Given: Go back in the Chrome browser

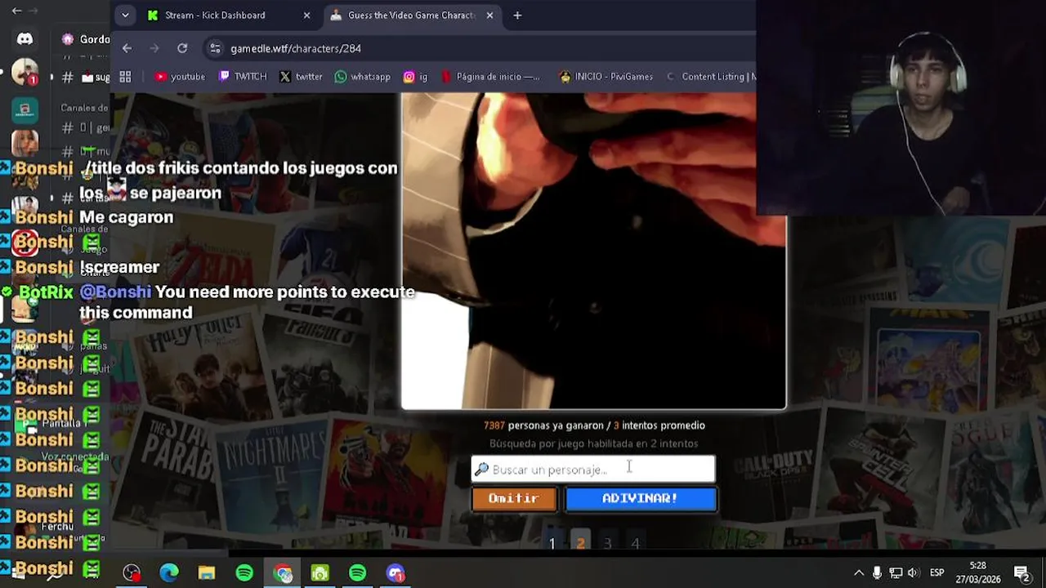Looking at the screenshot, I should [127, 48].
